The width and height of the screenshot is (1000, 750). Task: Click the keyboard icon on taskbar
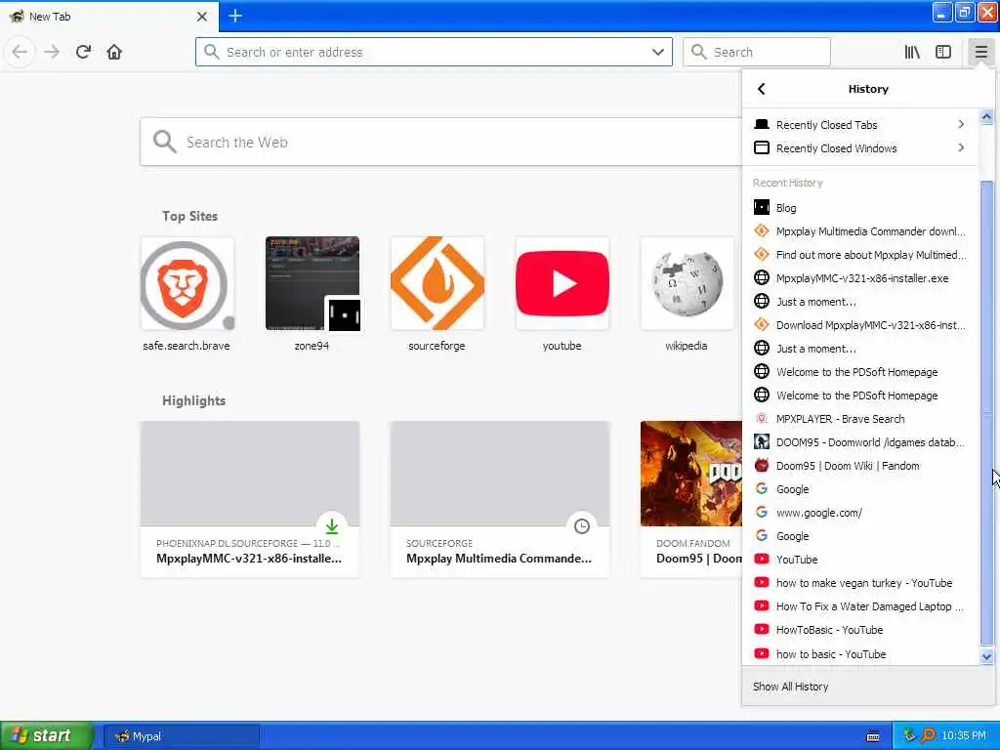873,736
